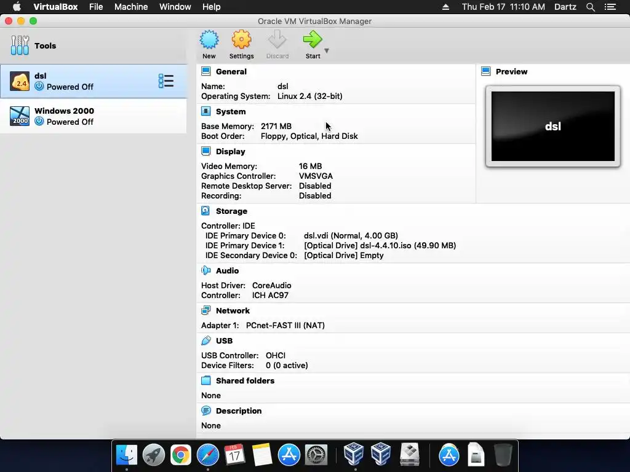Open the General settings header link
Image resolution: width=630 pixels, height=472 pixels.
231,71
